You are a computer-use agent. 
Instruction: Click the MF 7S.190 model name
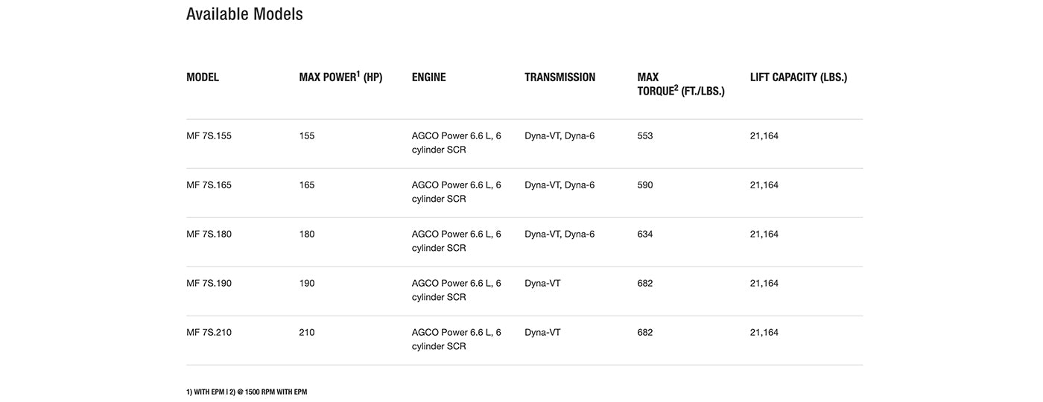tap(209, 284)
